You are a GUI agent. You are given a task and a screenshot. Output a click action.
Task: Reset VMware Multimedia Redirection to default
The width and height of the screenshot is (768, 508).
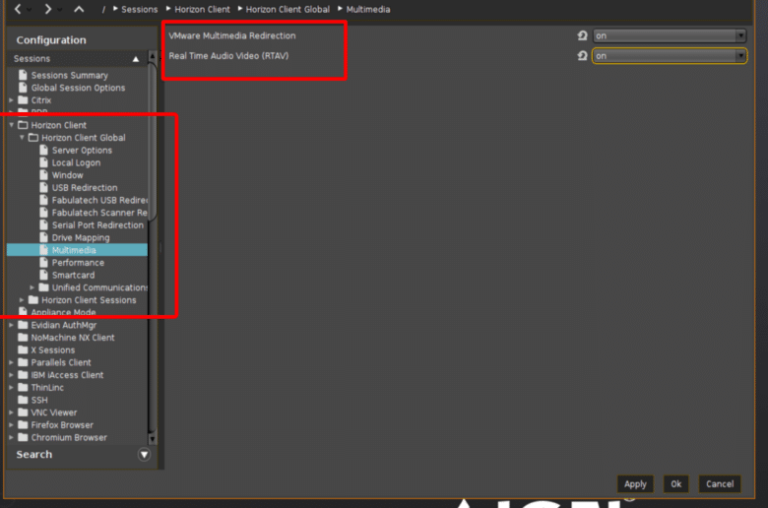point(582,35)
